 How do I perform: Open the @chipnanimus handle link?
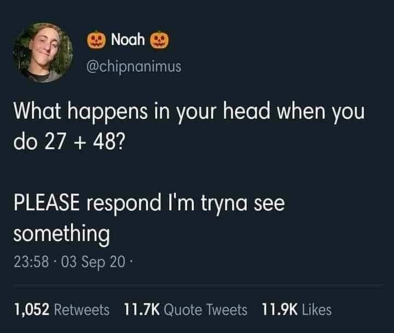tap(134, 66)
